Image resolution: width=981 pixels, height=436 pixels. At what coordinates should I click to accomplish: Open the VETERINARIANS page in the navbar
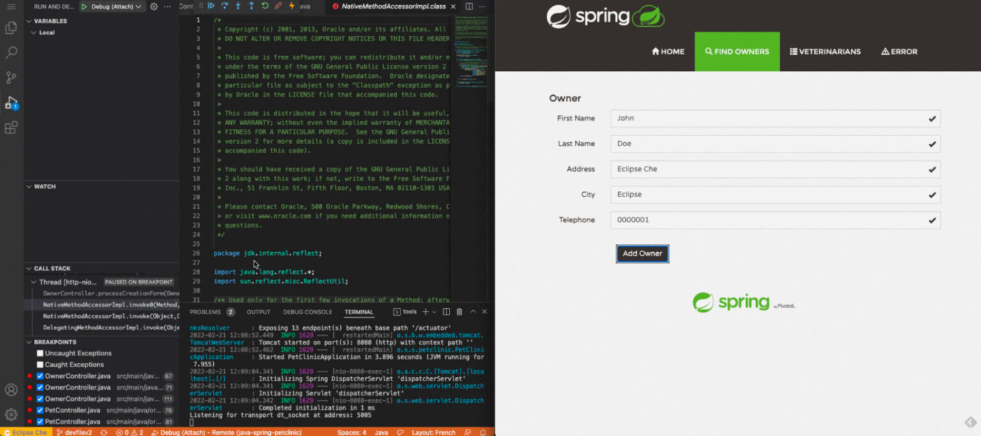(825, 52)
